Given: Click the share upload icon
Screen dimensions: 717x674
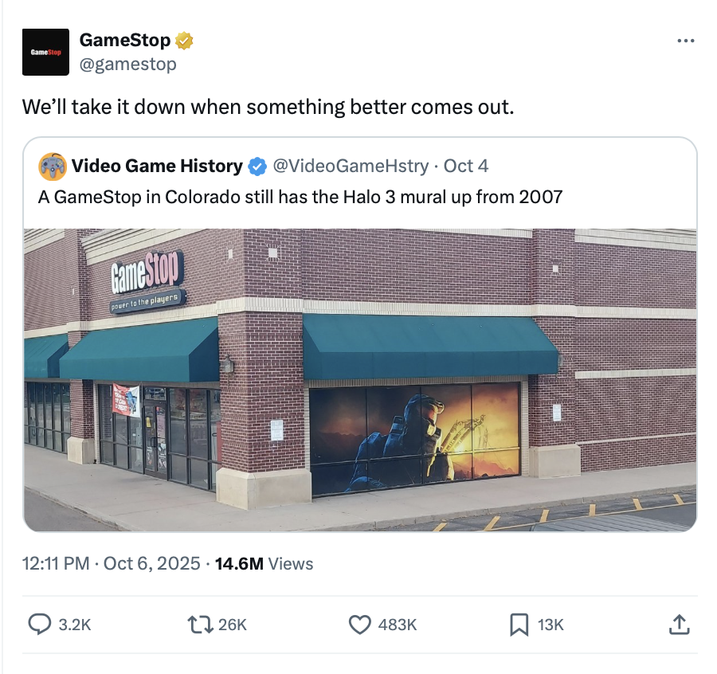Looking at the screenshot, I should click(x=679, y=624).
